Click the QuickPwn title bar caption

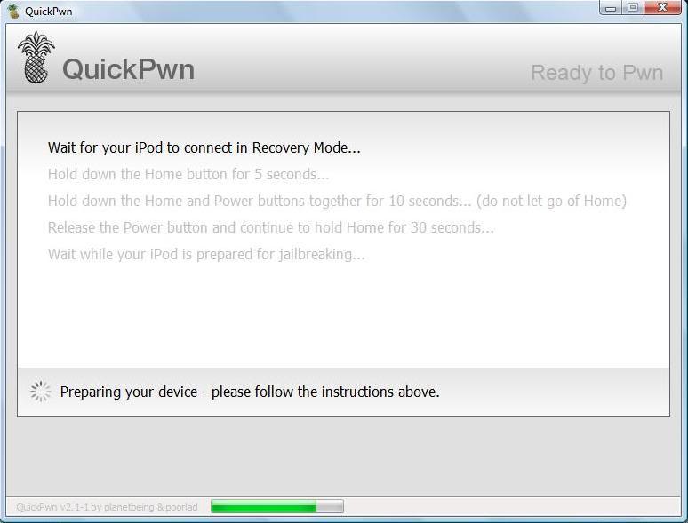(x=49, y=12)
